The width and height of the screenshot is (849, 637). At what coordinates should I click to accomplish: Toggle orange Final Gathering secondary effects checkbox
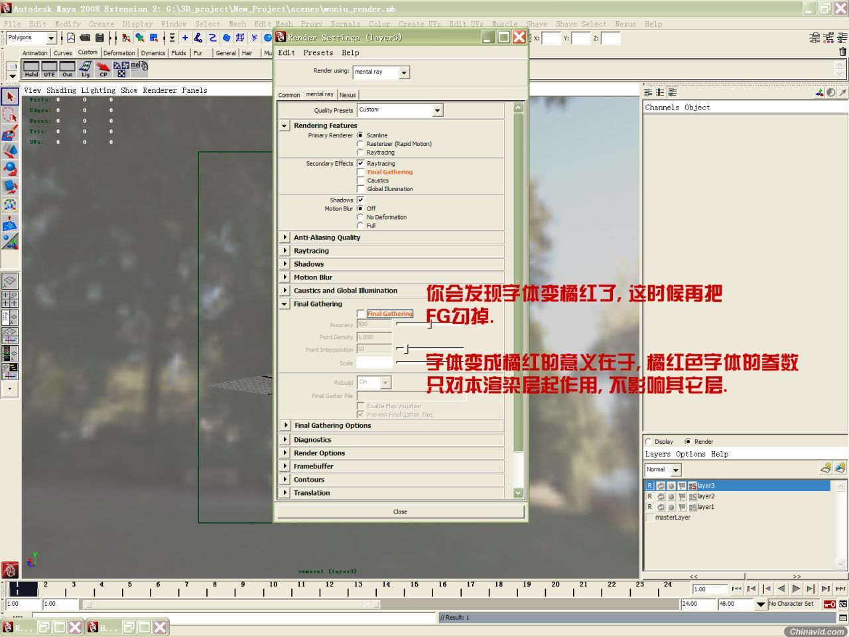pyautogui.click(x=361, y=172)
